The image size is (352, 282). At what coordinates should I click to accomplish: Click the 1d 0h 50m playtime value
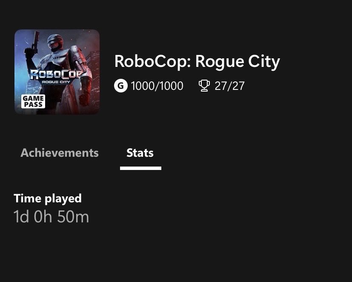point(52,217)
